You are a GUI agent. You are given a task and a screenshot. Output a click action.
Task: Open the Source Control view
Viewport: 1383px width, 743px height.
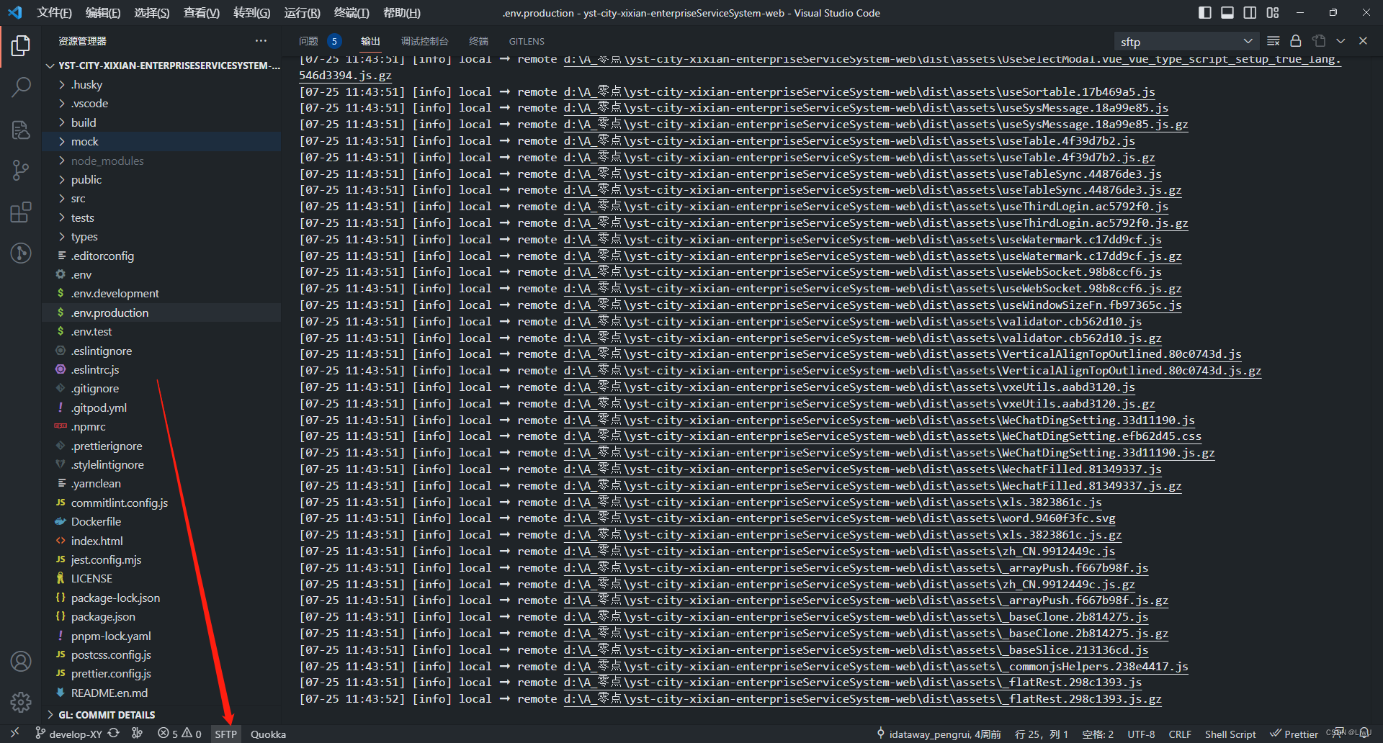[21, 170]
